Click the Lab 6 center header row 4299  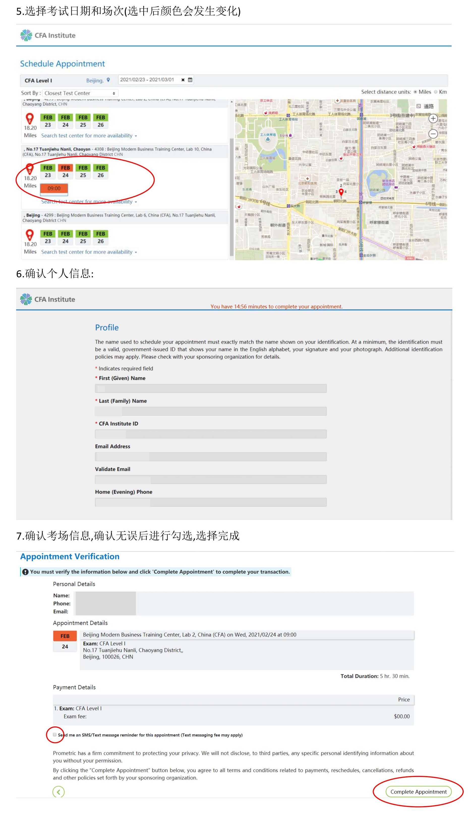tap(125, 218)
